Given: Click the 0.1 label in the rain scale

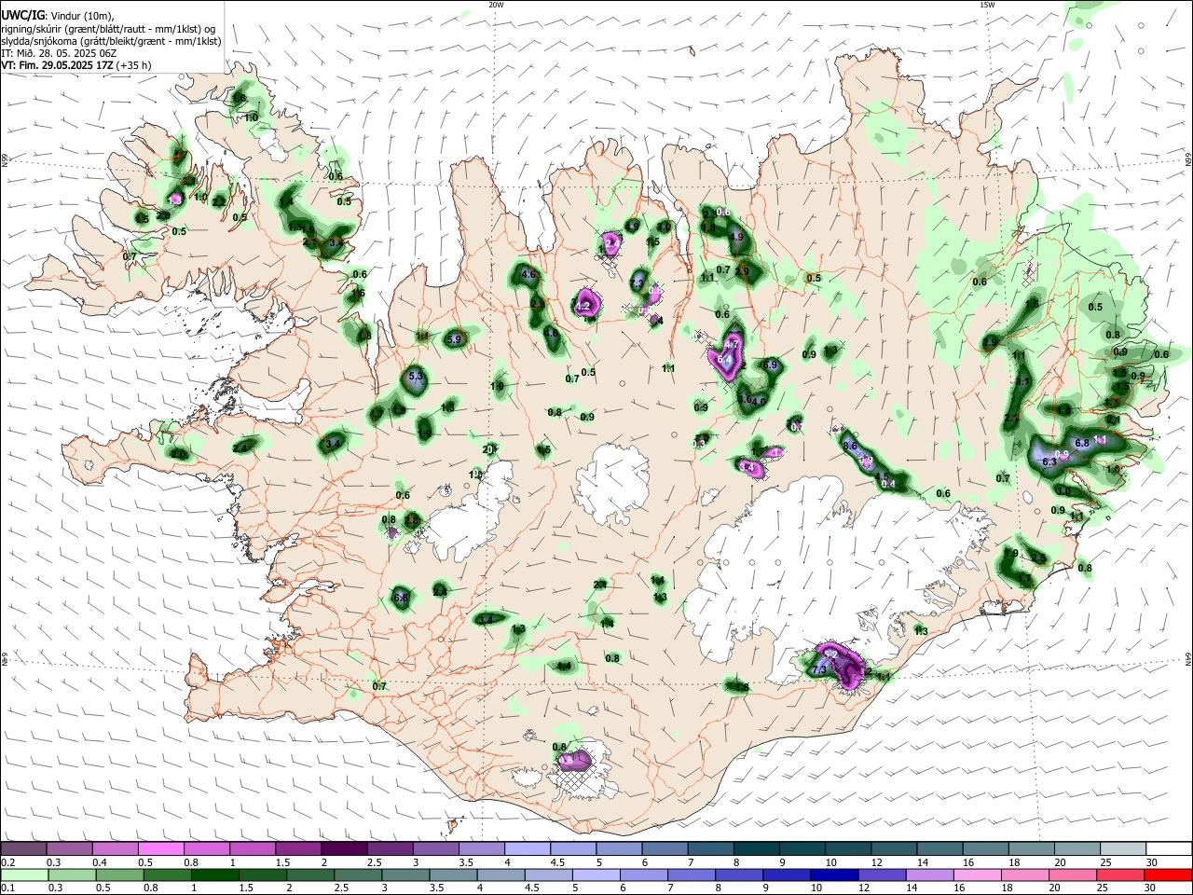Looking at the screenshot, I should coord(7,888).
